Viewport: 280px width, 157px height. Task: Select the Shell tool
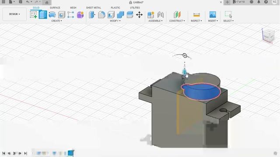[x=111, y=15]
